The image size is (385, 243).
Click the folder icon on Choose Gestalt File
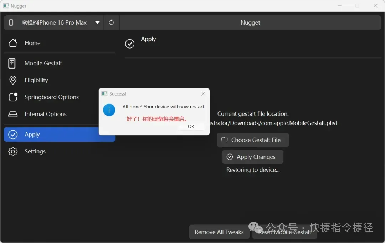click(x=225, y=140)
